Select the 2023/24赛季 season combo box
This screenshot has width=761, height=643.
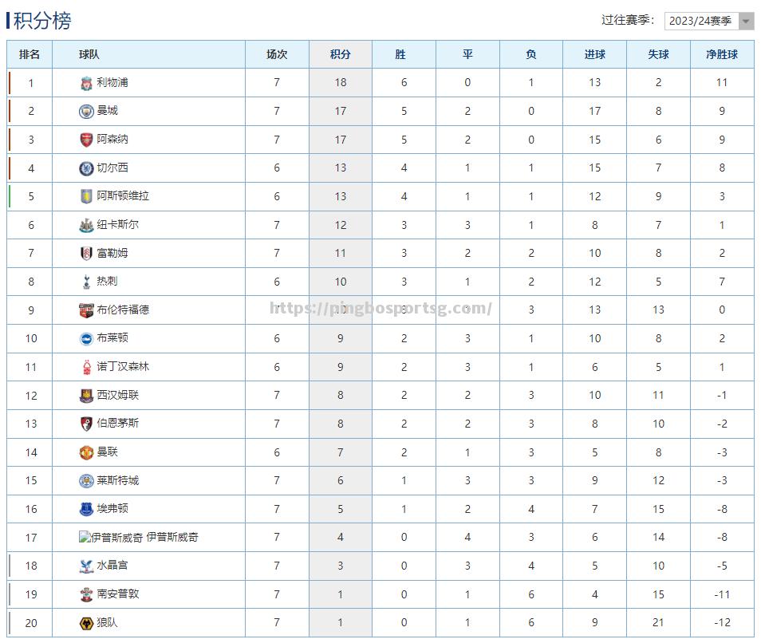tap(708, 21)
